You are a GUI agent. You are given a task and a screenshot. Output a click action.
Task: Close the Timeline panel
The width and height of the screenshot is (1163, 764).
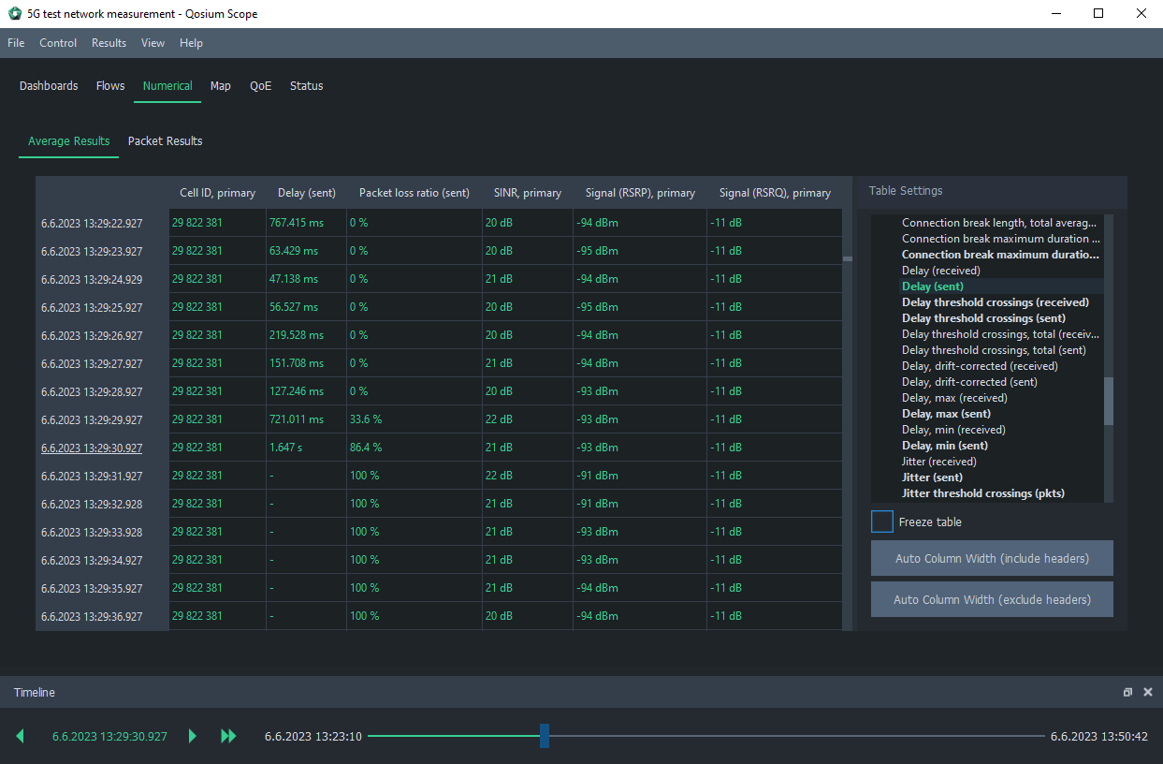1148,693
